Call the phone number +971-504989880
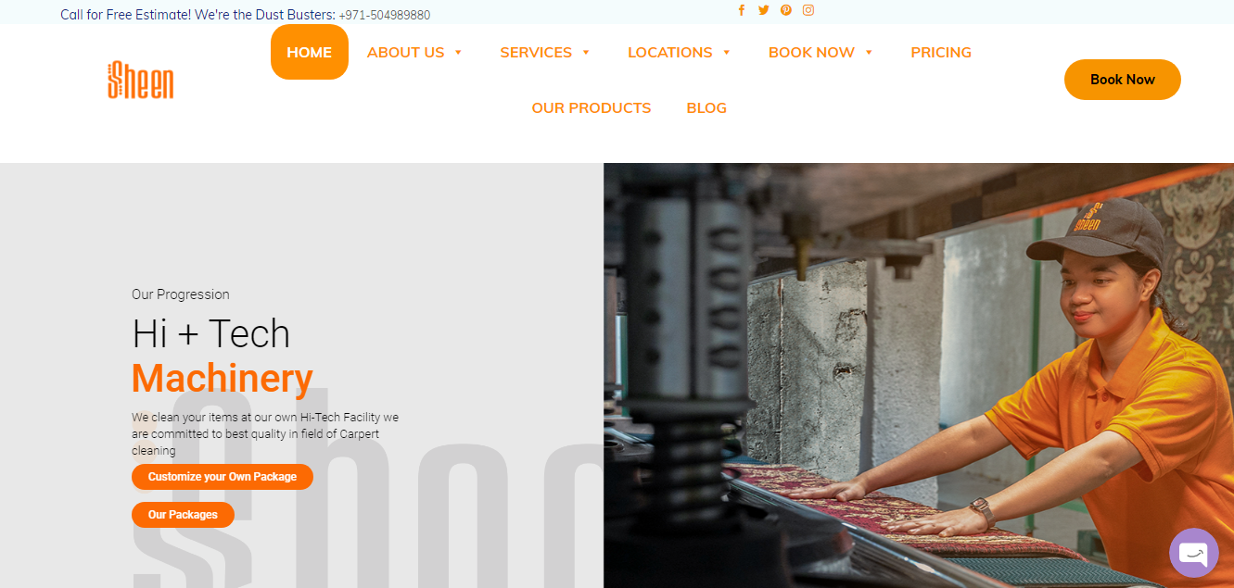This screenshot has width=1234, height=588. (x=385, y=15)
